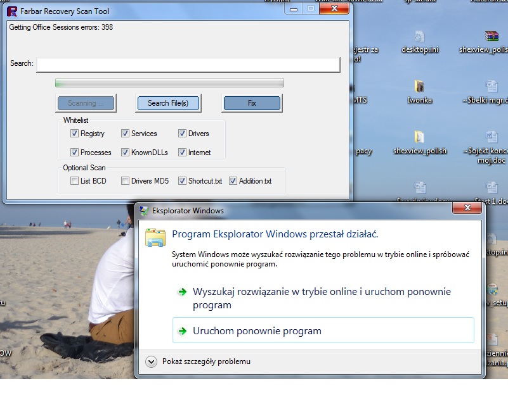Click the 'Search:' label
Screen dimensions: 508x395
[x=22, y=63]
